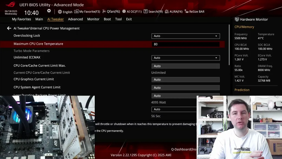Click the English language globe icon
The height and width of the screenshot is (159, 282).
point(60,12)
